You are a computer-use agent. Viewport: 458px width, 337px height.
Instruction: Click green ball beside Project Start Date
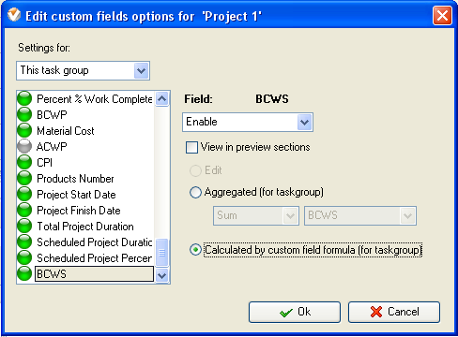(24, 194)
